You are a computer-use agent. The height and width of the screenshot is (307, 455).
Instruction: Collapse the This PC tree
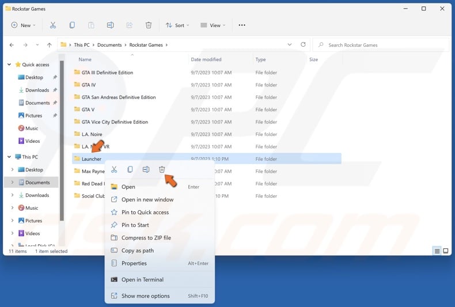(9, 157)
